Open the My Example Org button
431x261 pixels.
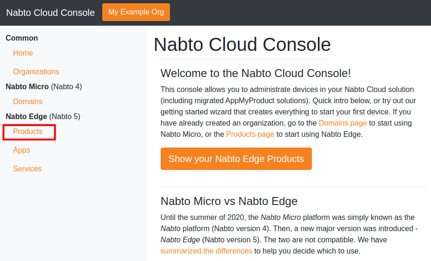[x=136, y=12]
